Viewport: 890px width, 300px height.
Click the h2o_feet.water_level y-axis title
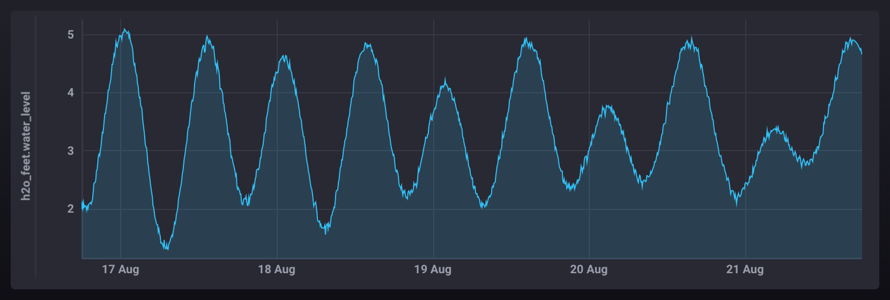[x=26, y=146]
